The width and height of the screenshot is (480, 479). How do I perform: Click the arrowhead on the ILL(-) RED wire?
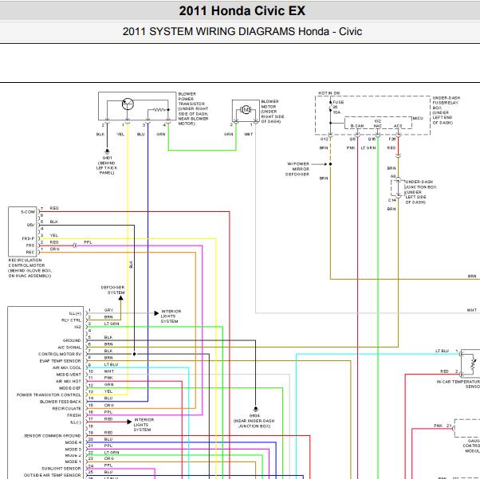(129, 422)
